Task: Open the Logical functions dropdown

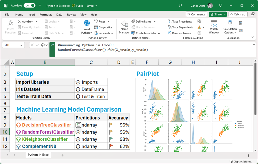Action: pos(52,22)
